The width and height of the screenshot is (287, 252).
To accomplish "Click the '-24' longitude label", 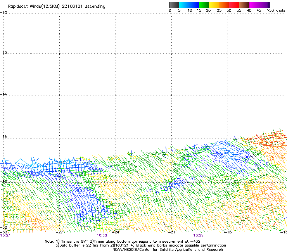I will tap(116, 232).
